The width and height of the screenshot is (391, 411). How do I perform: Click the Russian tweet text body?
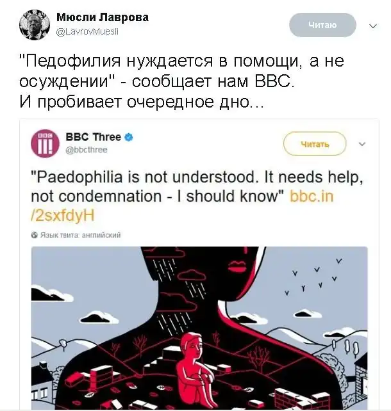pos(181,81)
